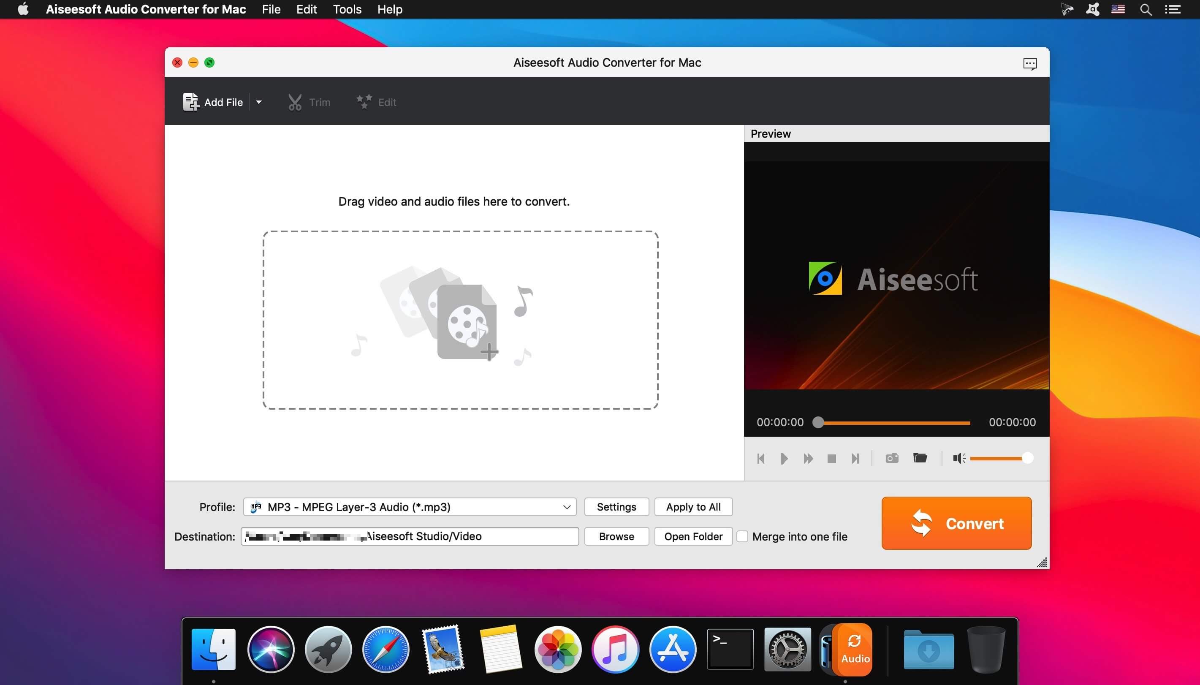Open the snapshot folder icon in preview controls

[920, 458]
